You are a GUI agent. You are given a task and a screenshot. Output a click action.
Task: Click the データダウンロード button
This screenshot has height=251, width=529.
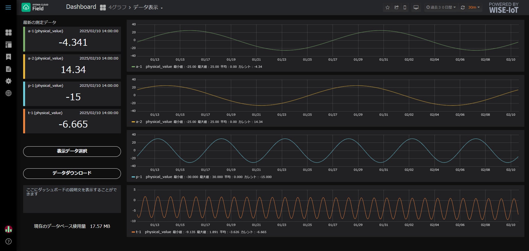(72, 173)
